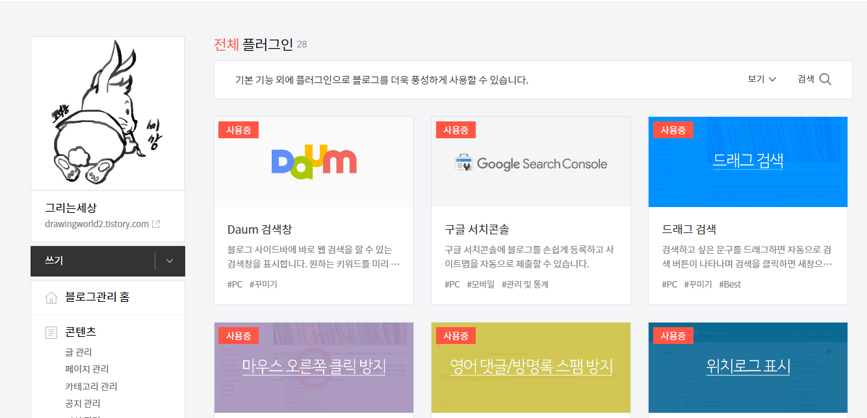Click the blue 드래그 검색 banner
This screenshot has height=418, width=867.
[x=748, y=162]
